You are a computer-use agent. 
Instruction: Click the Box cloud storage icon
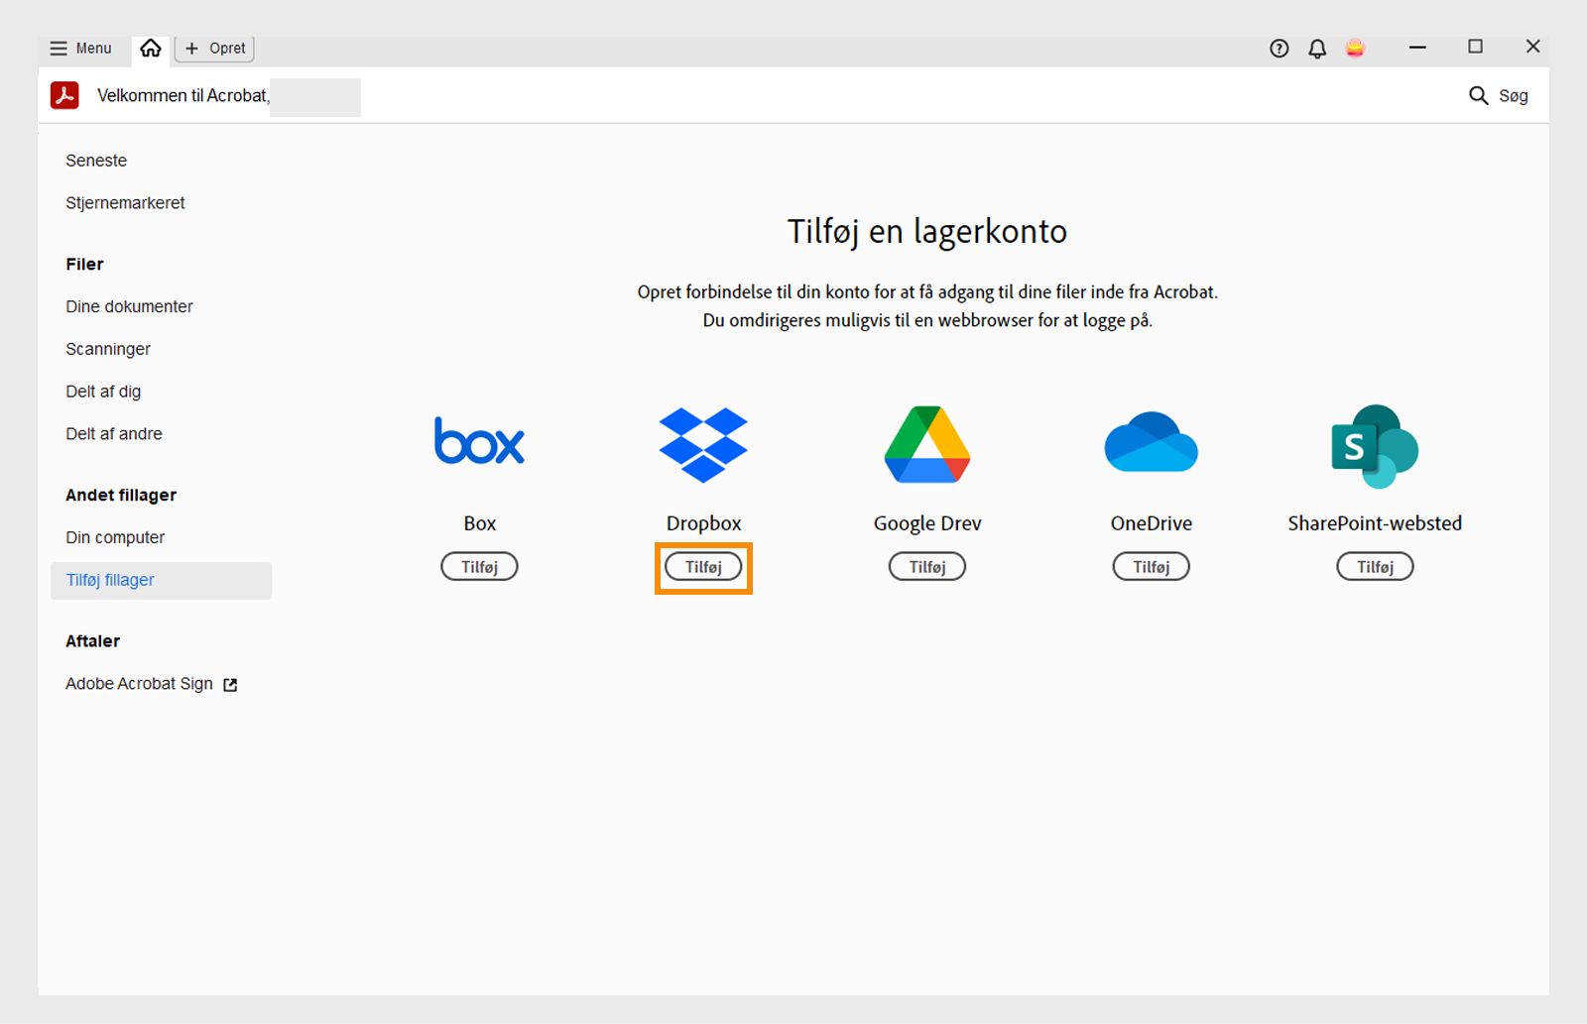tap(479, 441)
